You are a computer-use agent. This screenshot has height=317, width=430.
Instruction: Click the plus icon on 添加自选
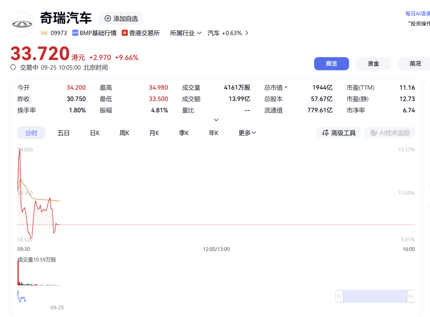click(107, 18)
